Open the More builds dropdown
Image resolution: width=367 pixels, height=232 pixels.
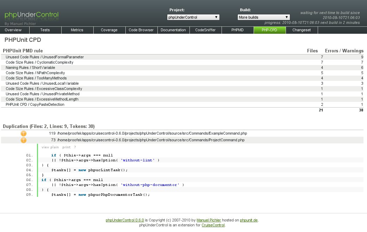click(x=263, y=17)
